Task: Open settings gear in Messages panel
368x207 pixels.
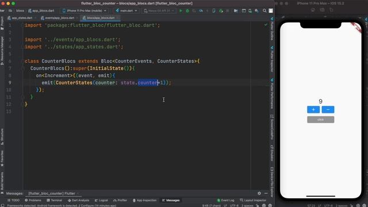Action: (259, 193)
